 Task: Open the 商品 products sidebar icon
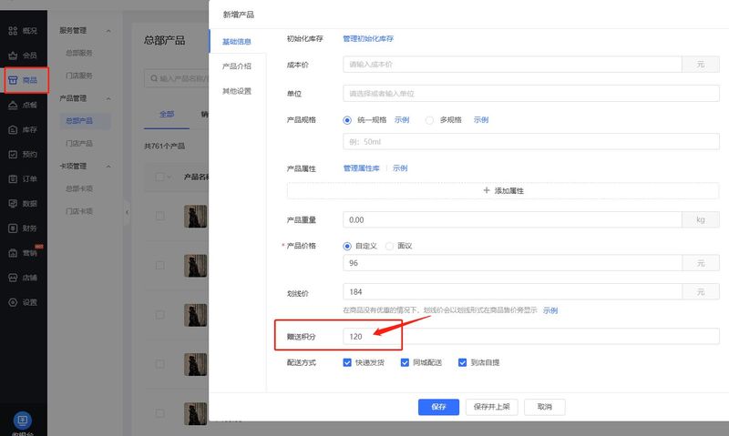point(13,80)
